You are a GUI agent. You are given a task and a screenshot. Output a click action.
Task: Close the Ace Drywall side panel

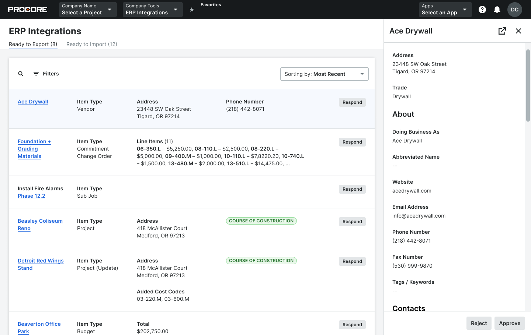point(518,31)
